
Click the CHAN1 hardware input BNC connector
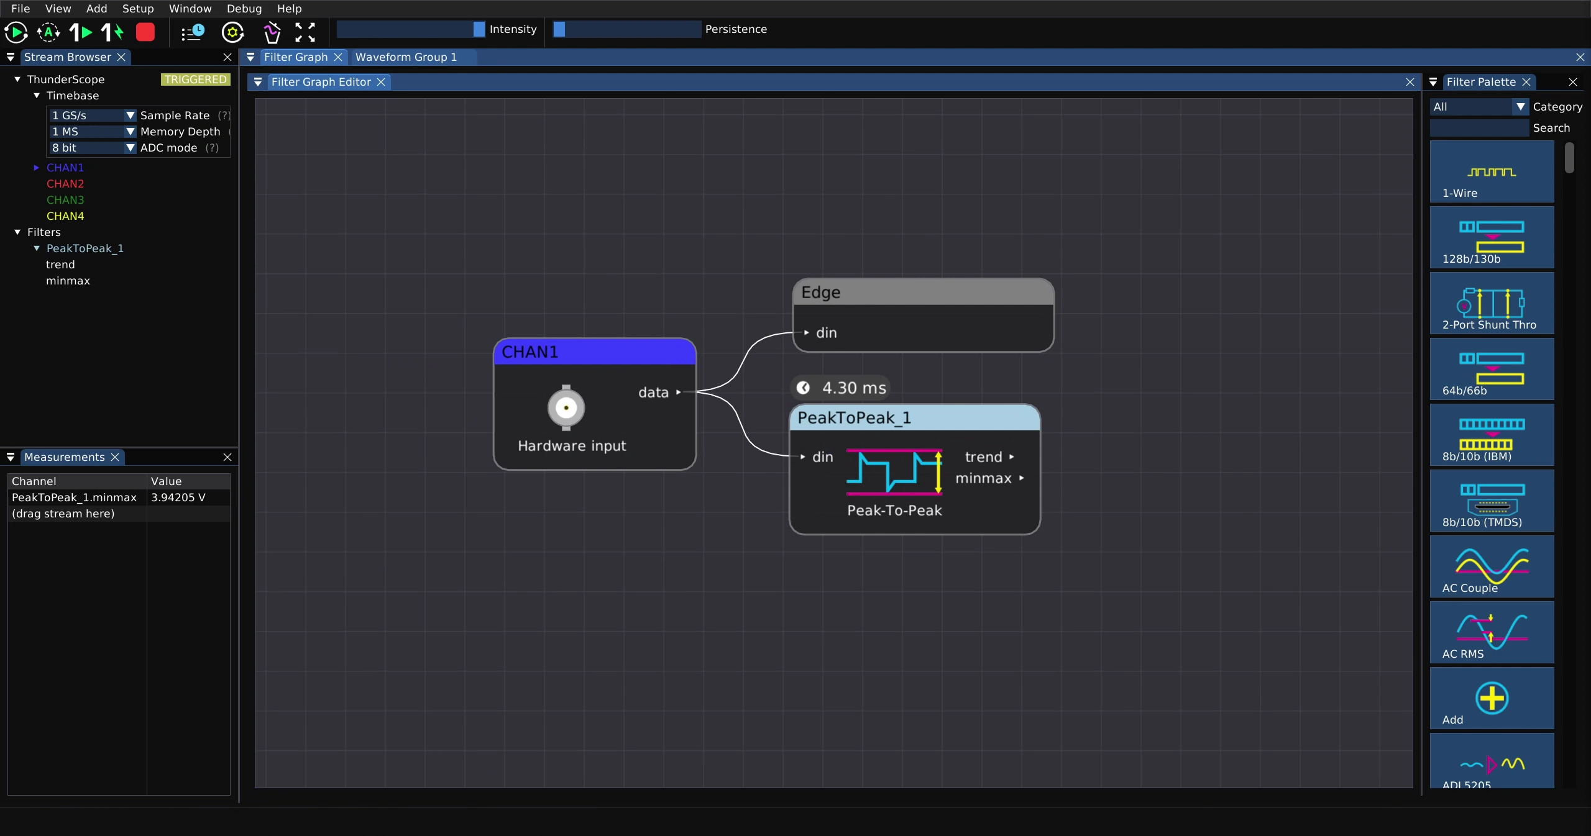566,408
